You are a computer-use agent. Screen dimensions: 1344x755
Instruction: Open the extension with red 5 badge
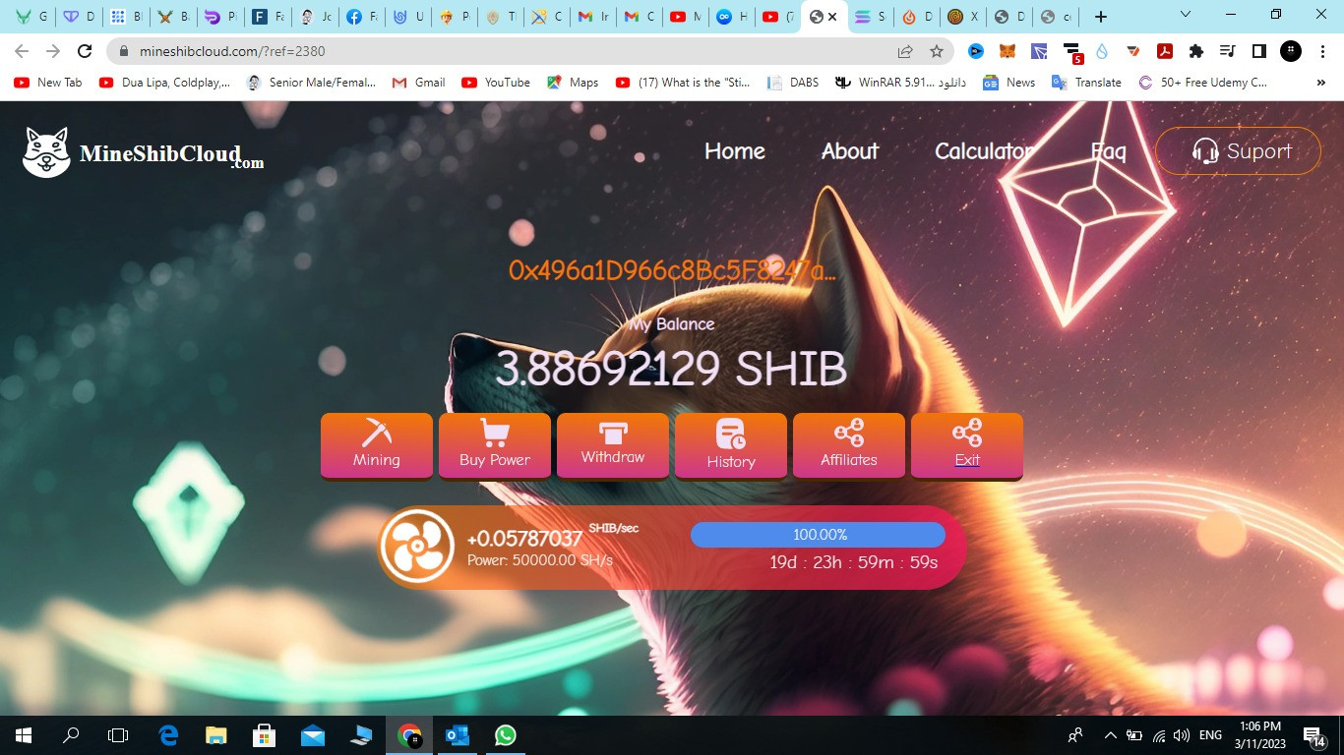[x=1072, y=53]
